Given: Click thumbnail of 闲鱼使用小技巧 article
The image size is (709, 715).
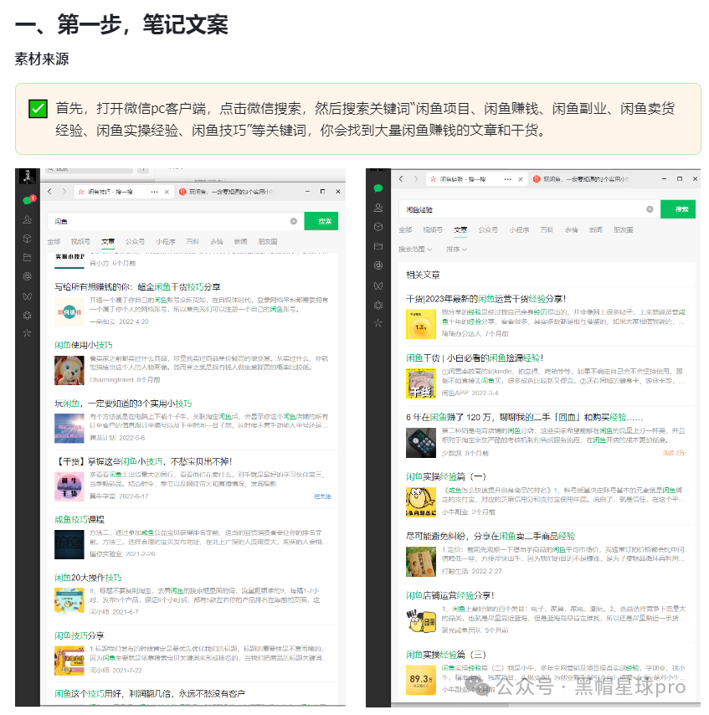Looking at the screenshot, I should pyautogui.click(x=69, y=370).
